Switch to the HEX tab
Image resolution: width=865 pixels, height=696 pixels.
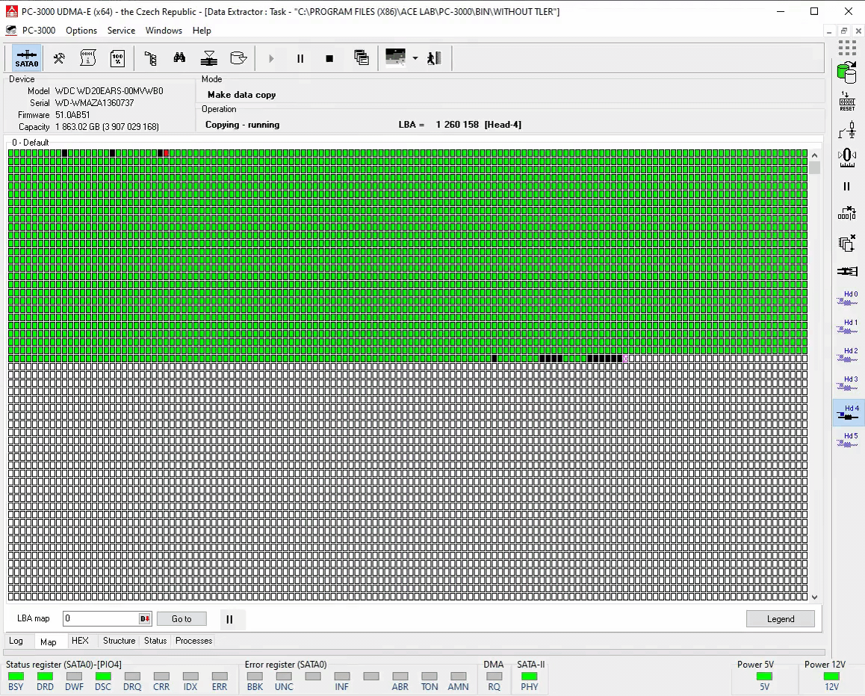[80, 641]
